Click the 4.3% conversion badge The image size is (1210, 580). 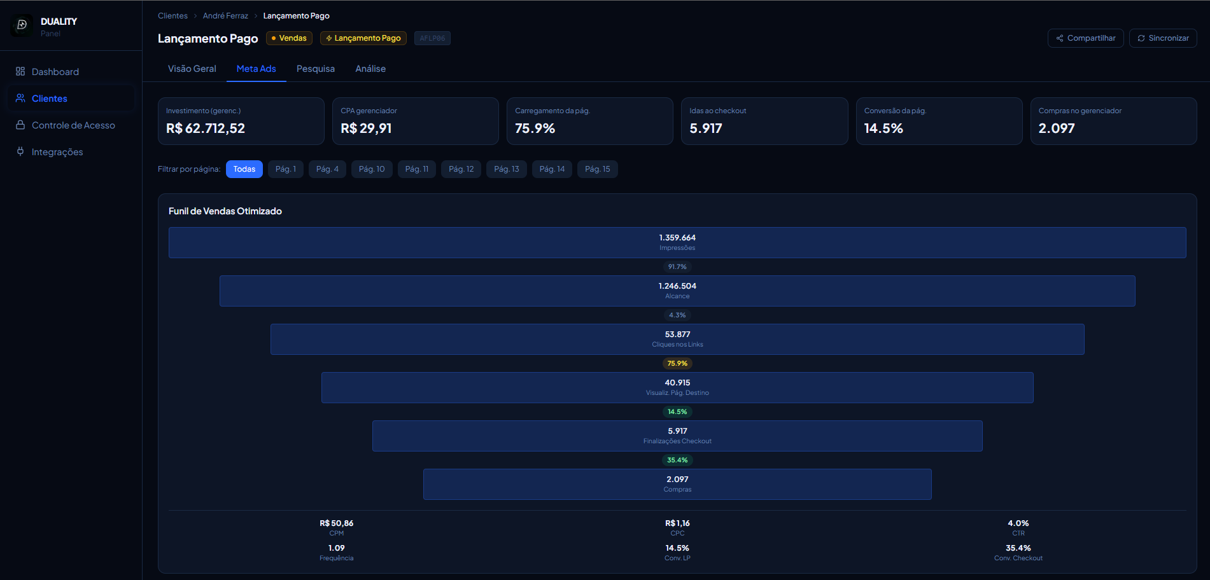pos(677,315)
